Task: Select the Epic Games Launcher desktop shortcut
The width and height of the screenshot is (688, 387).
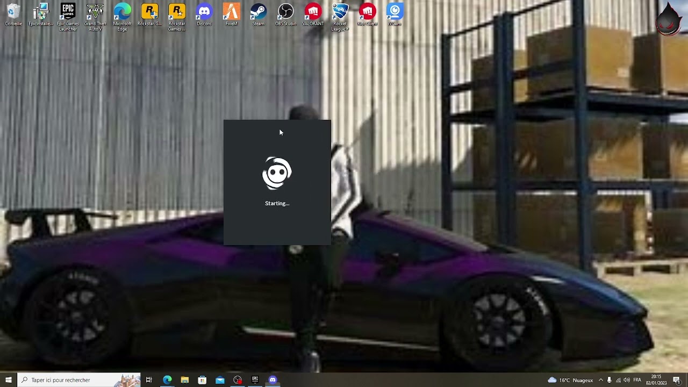Action: [x=68, y=17]
